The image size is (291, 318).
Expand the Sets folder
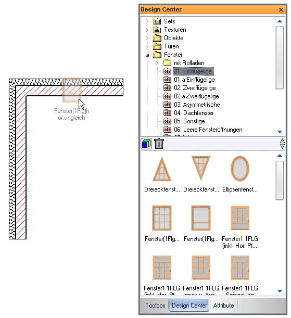147,21
